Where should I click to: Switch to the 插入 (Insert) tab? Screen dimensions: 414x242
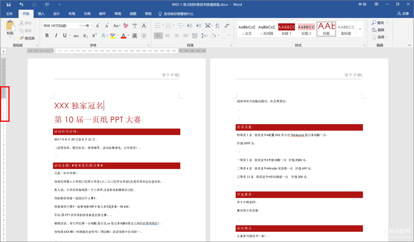41,14
